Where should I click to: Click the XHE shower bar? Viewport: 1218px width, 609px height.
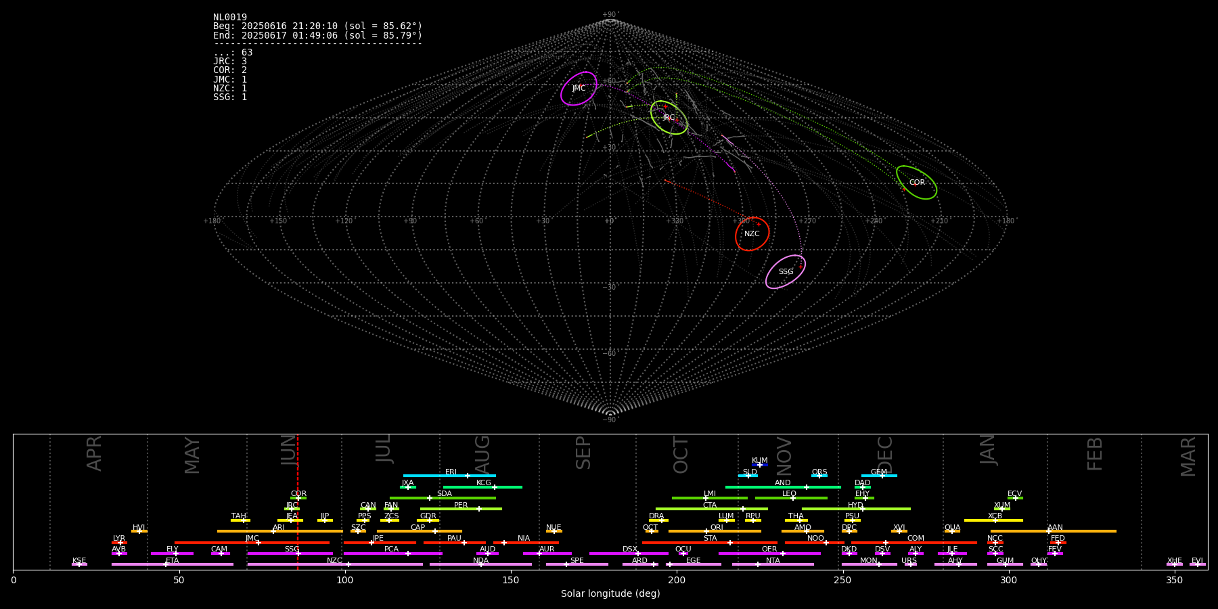(x=1175, y=564)
